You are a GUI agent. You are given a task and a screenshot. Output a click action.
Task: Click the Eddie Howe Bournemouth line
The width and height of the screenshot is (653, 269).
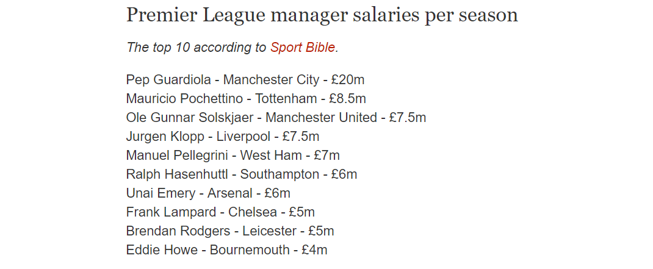point(226,250)
